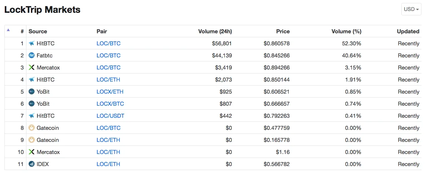This screenshot has width=434, height=177.
Task: Open LOC/BTC pair link for Gatecoin
Action: (109, 128)
